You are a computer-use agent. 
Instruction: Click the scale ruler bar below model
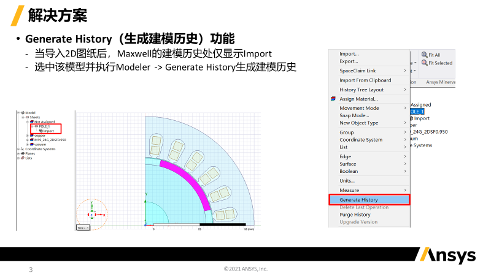tap(199, 224)
